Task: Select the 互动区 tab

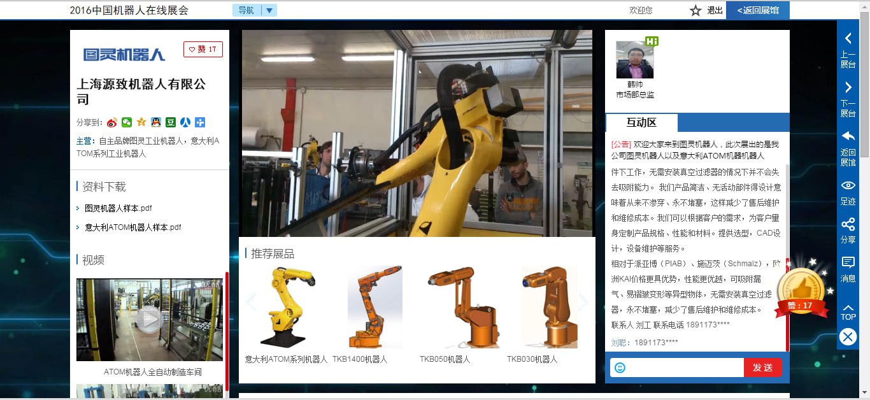Action: (x=641, y=122)
